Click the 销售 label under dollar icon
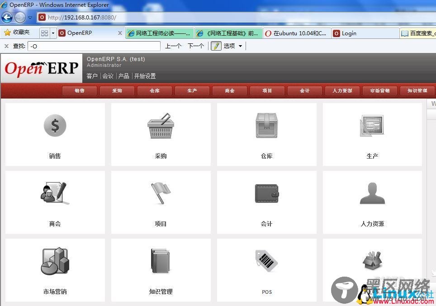Screen dimensions: 436x306 (55, 156)
